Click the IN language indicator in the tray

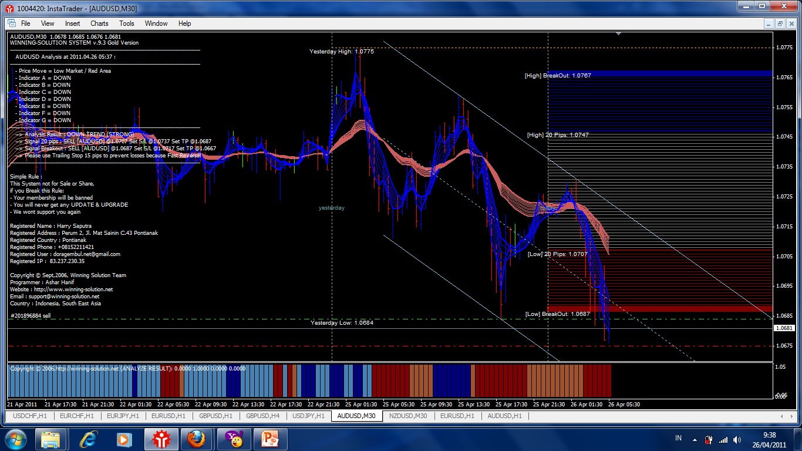(x=679, y=439)
